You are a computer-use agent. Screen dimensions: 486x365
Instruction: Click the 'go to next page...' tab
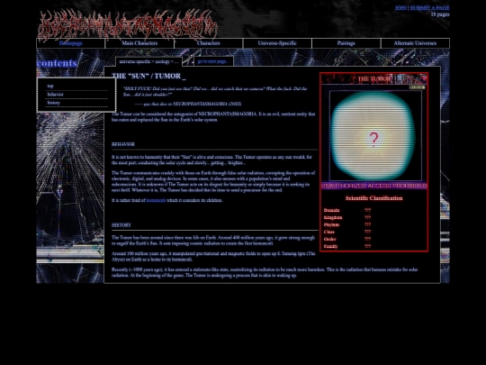pyautogui.click(x=213, y=61)
